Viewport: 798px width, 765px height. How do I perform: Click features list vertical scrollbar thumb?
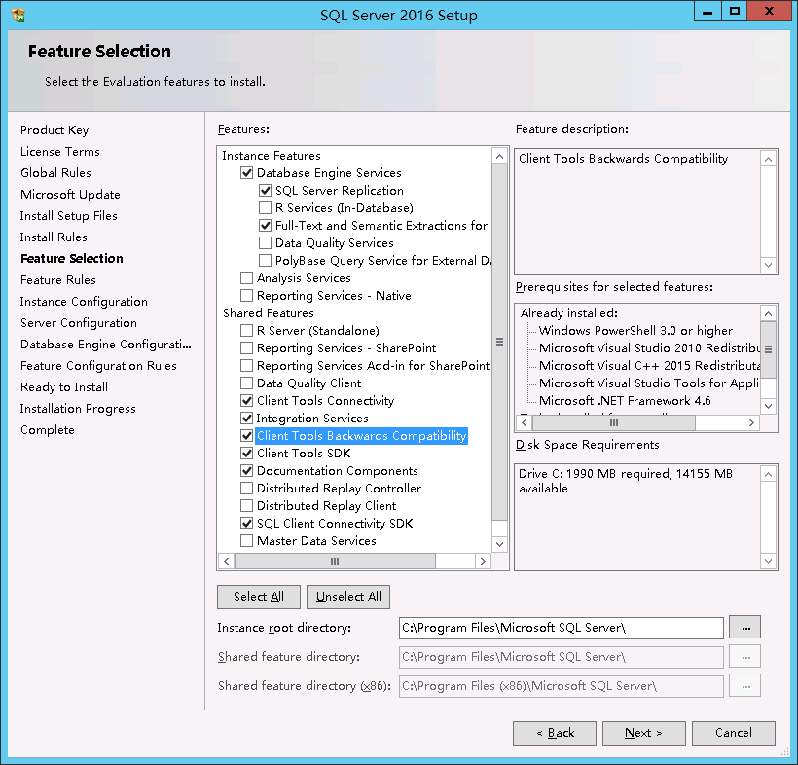(x=500, y=342)
